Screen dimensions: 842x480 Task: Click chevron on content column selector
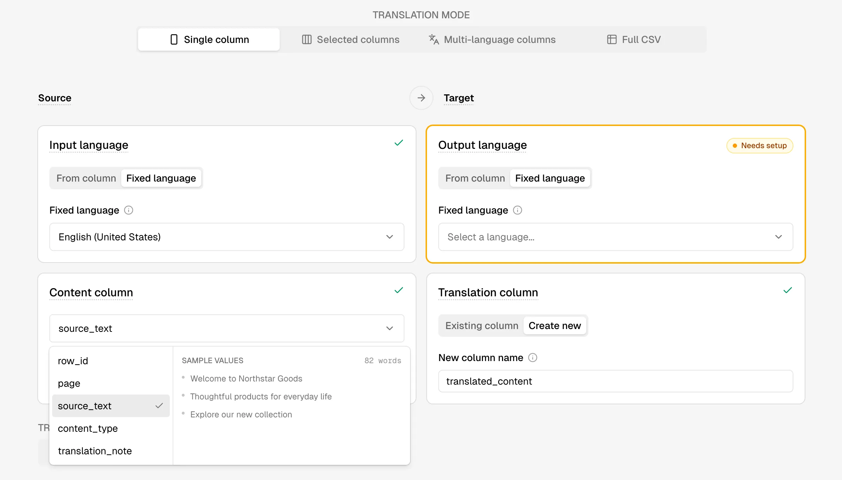(x=390, y=328)
